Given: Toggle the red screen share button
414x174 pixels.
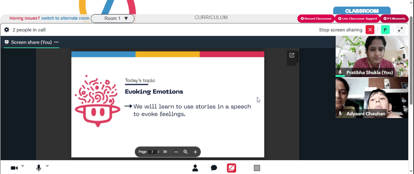Looking at the screenshot, I should [x=231, y=168].
